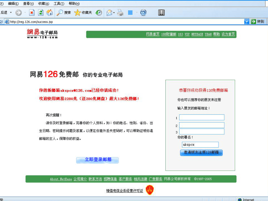Open the NETEASE link in header
The height and width of the screenshot is (201, 268).
[197, 34]
